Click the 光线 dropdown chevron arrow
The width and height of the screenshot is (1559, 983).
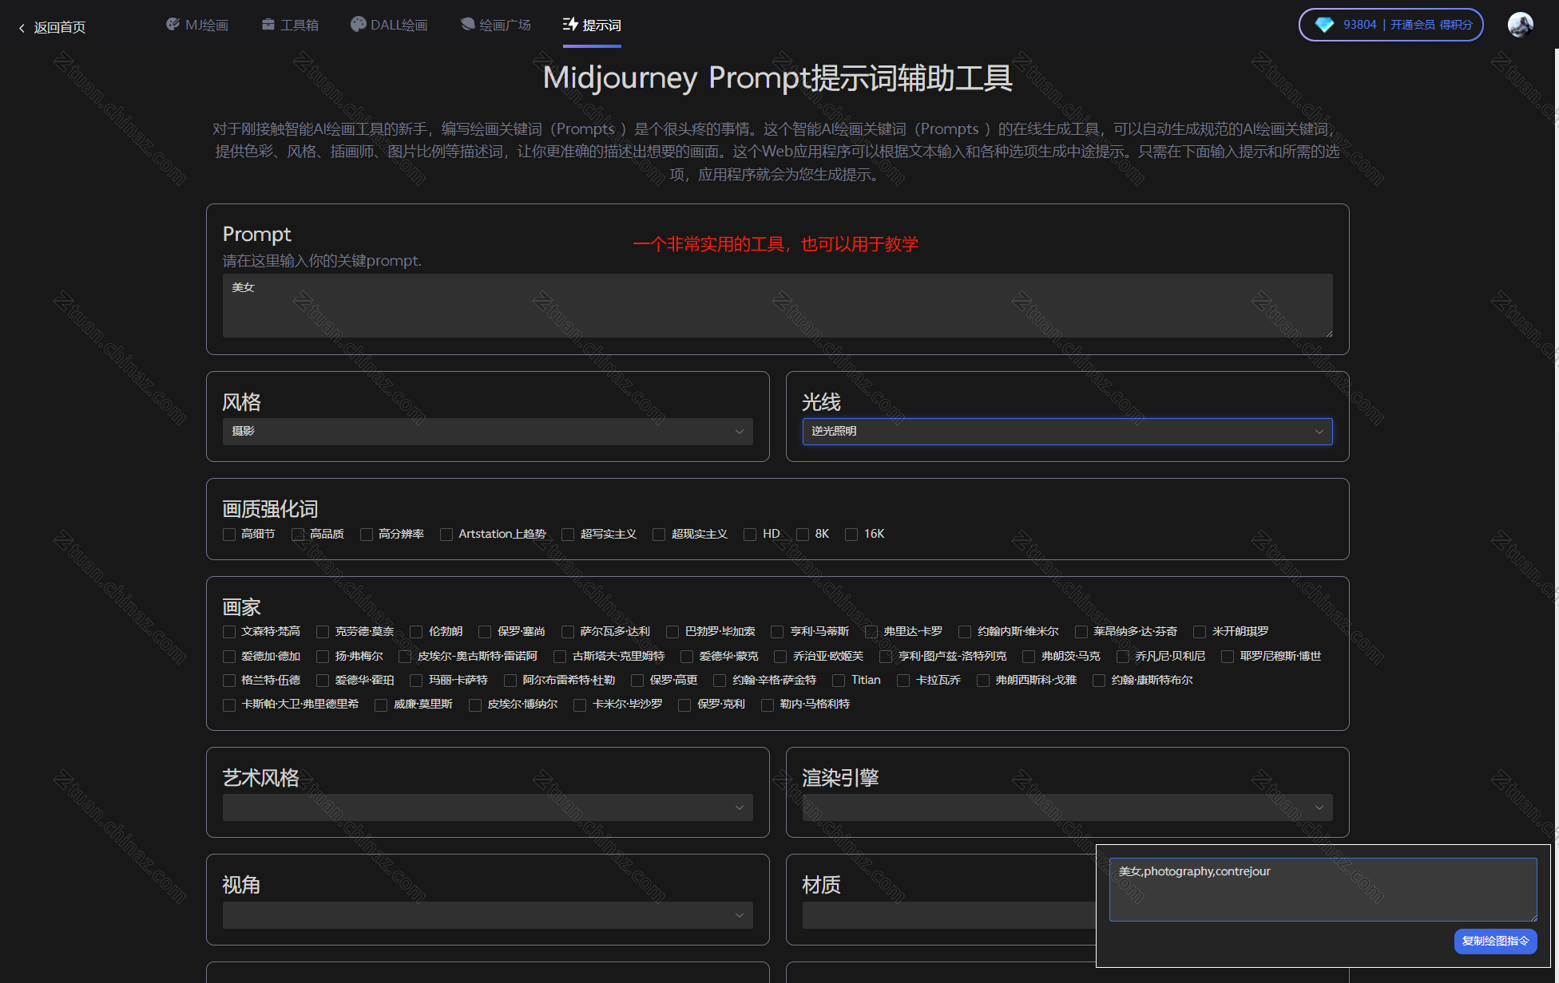1319,432
